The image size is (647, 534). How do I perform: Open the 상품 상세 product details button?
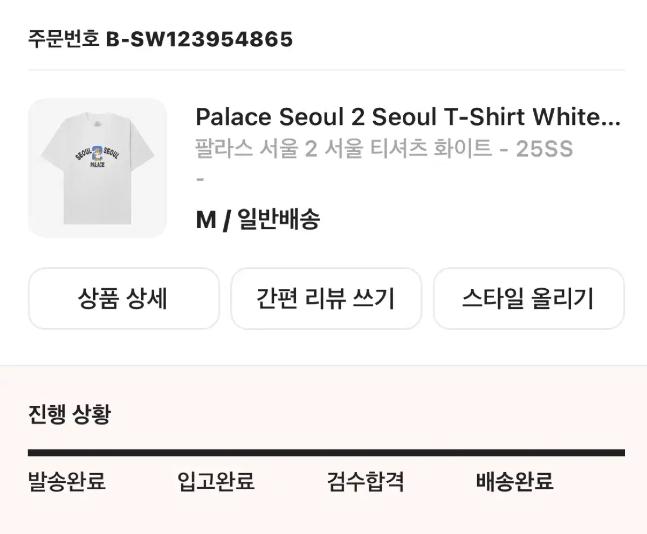coord(123,299)
